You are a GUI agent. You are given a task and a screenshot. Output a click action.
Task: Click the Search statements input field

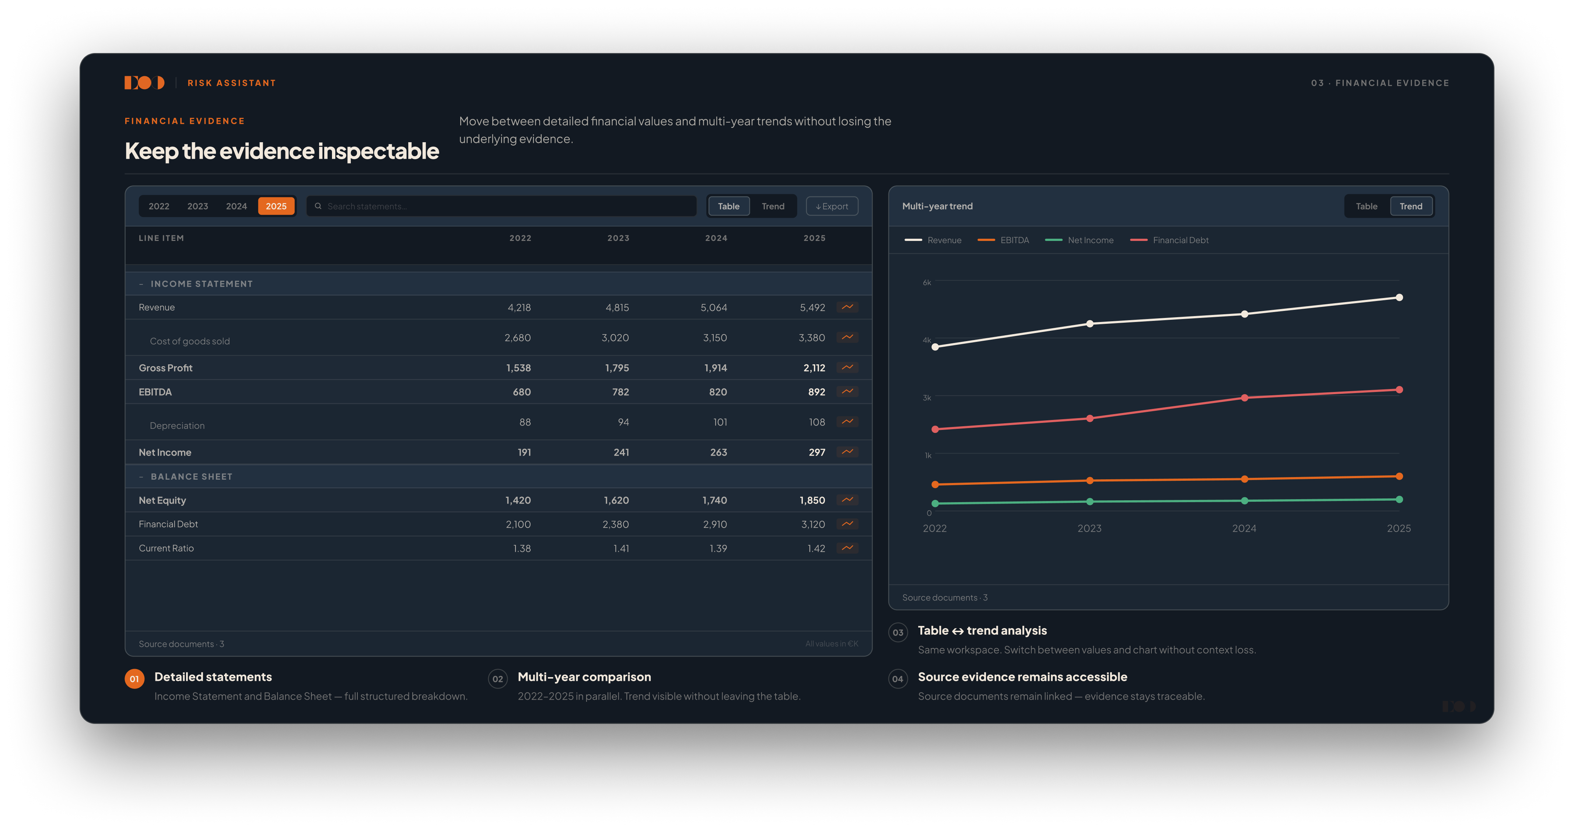pos(501,206)
